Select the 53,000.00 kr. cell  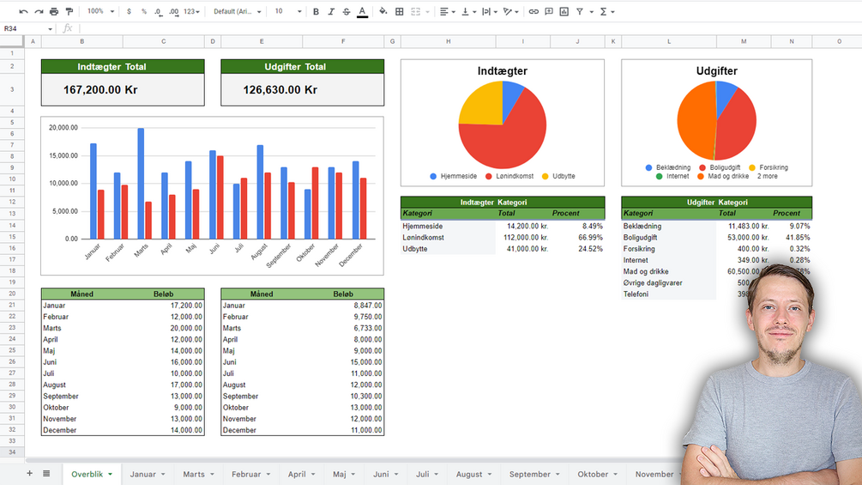click(x=744, y=238)
